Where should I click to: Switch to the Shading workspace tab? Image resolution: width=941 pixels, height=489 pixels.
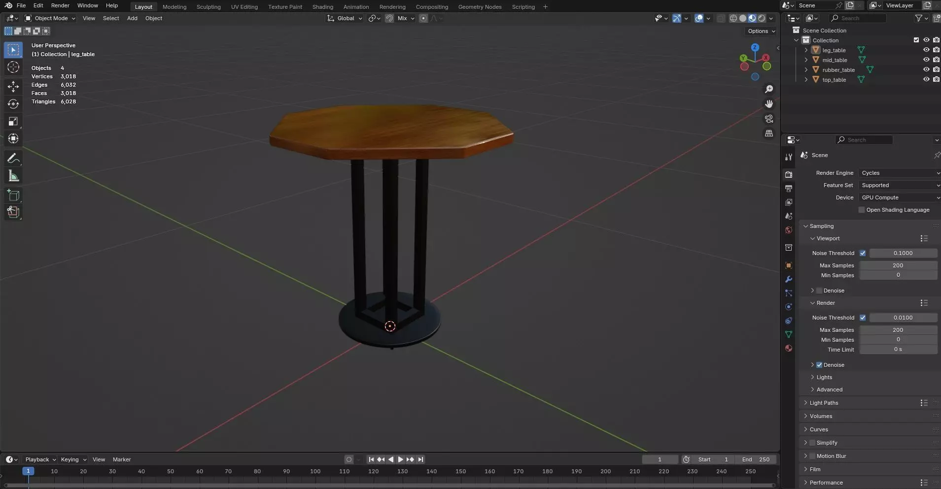322,7
